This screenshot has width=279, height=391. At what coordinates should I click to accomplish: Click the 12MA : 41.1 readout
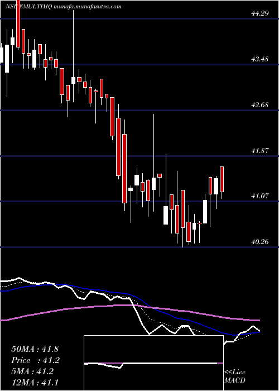pos(35,382)
